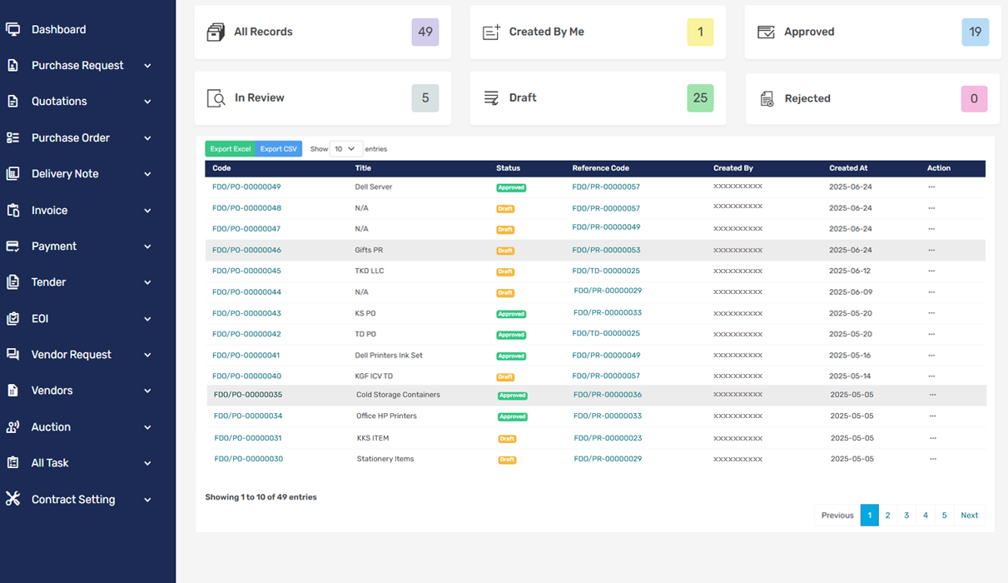This screenshot has width=1008, height=583.
Task: Click the Delivery Note sidebar icon
Action: click(x=12, y=173)
